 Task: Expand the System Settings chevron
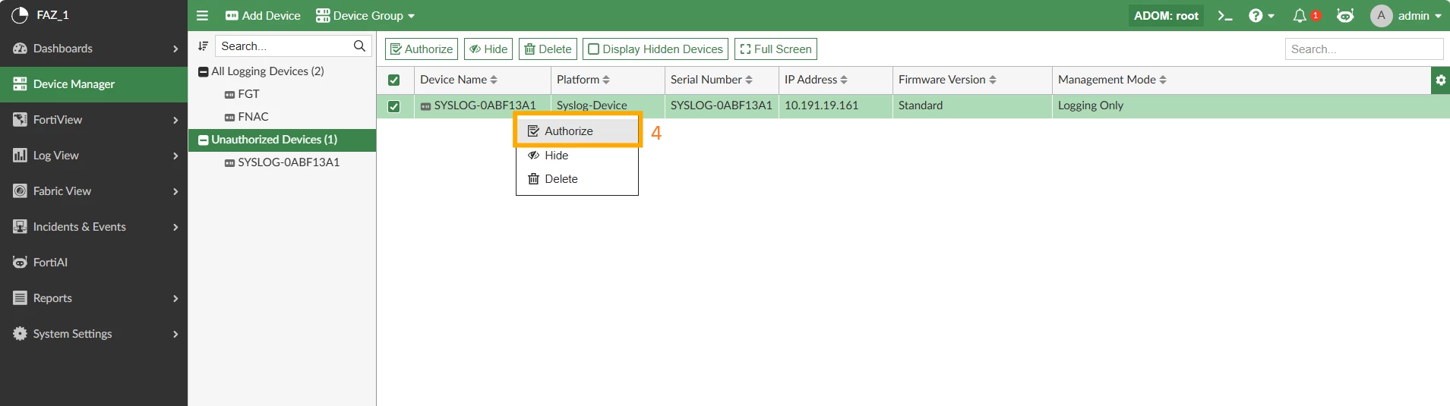(x=175, y=334)
